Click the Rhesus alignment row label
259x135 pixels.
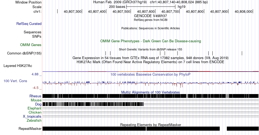tap(35, 96)
